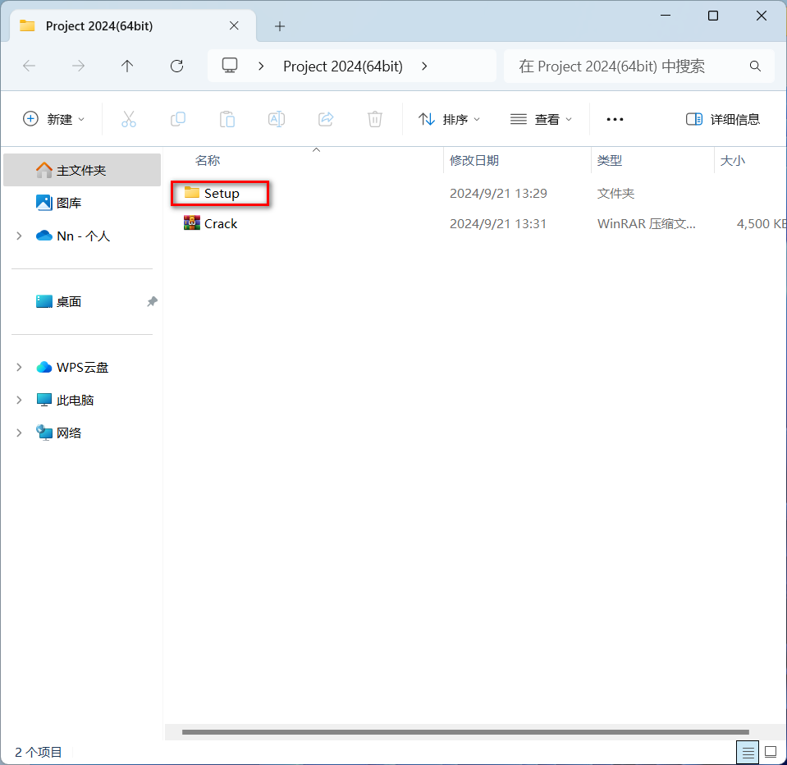Click the 2024/9/21 13:29 date cell
This screenshot has height=765, width=787.
498,193
